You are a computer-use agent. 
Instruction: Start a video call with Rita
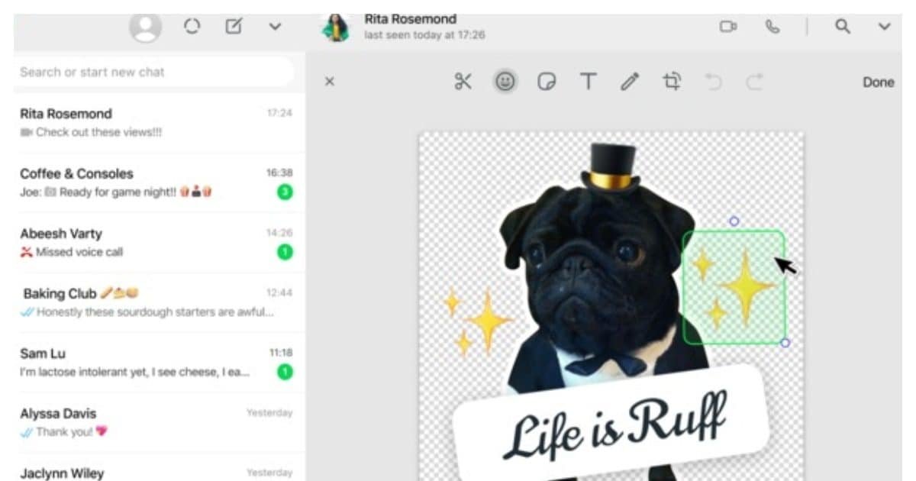click(x=727, y=27)
